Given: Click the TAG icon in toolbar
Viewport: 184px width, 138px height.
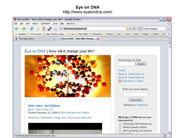Looking at the screenshot, I should click(55, 29).
